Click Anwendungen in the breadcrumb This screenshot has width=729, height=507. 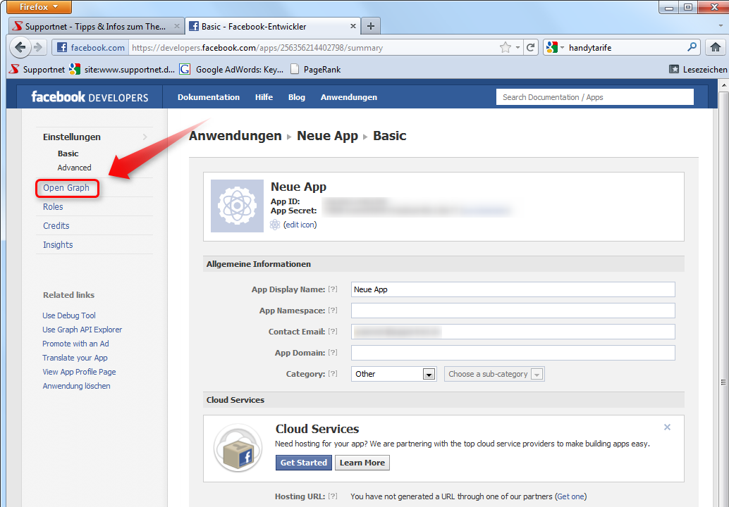coord(235,136)
